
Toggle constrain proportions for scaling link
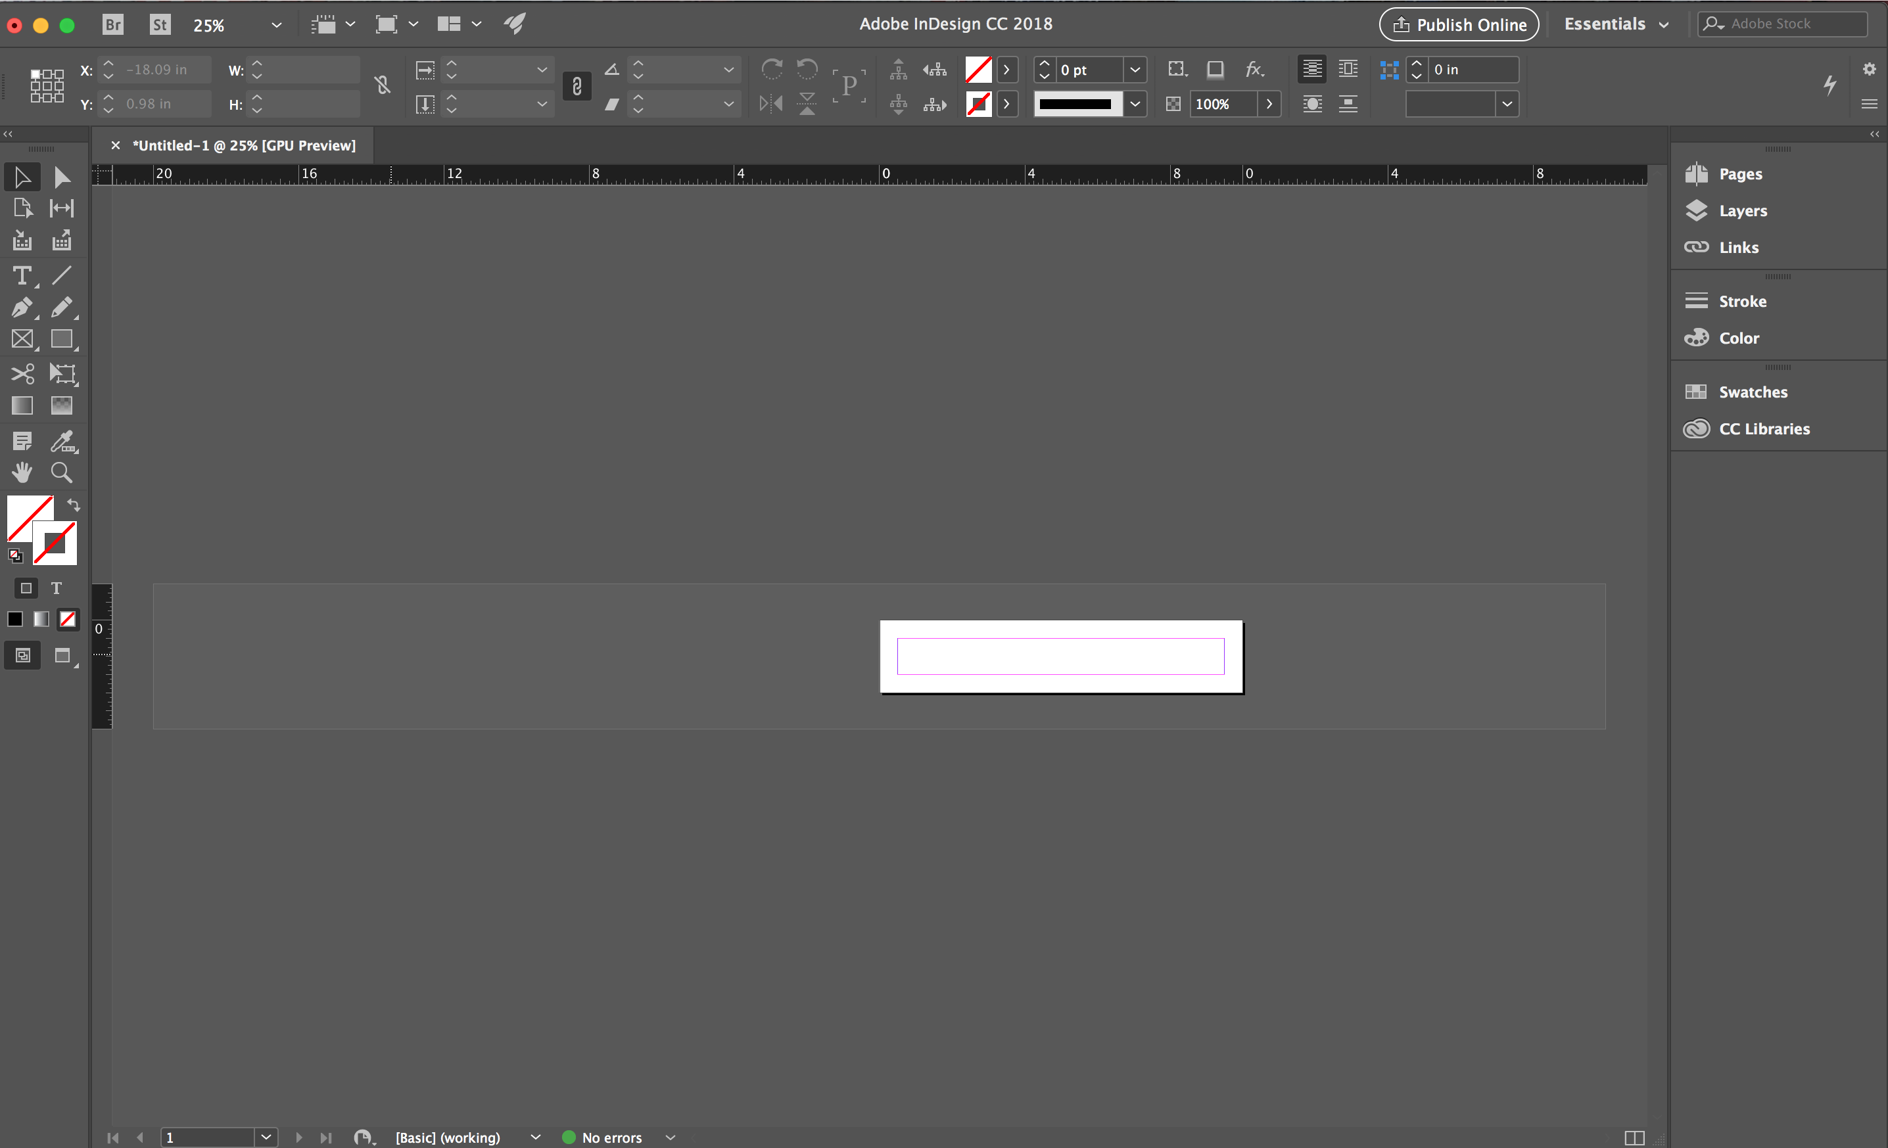click(577, 86)
